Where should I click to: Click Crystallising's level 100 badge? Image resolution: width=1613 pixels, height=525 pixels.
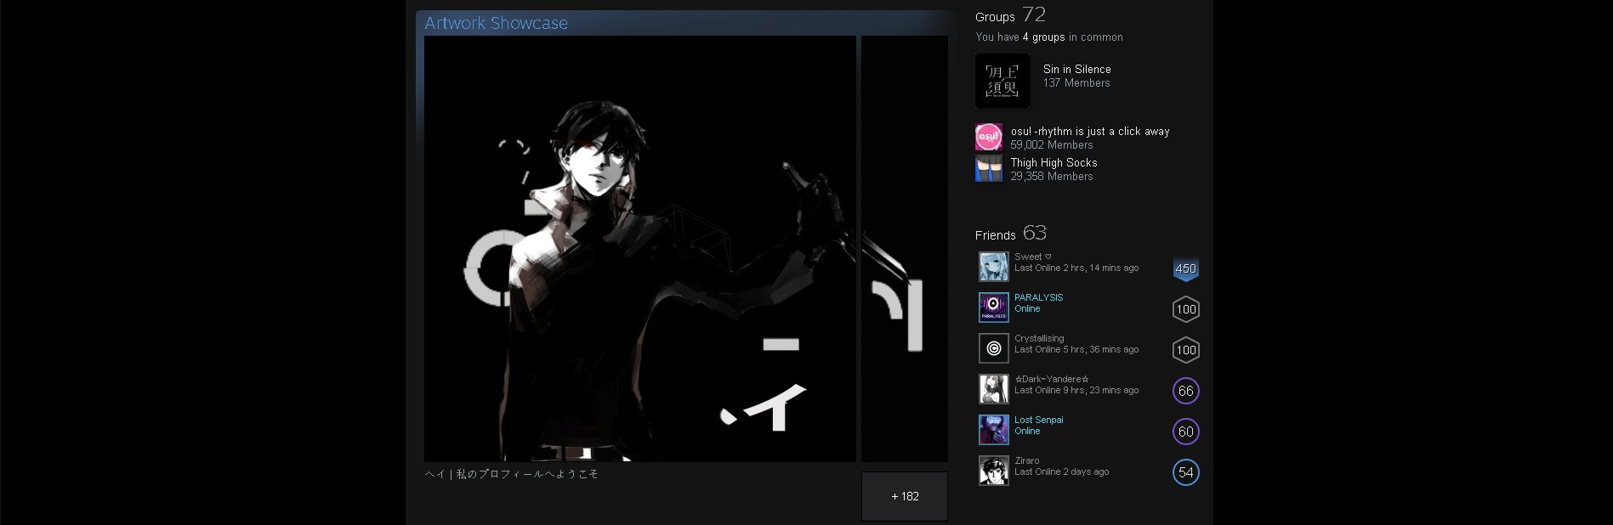click(1185, 350)
